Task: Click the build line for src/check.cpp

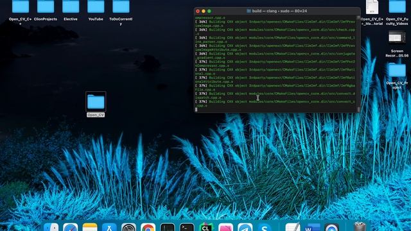Action: point(275,31)
